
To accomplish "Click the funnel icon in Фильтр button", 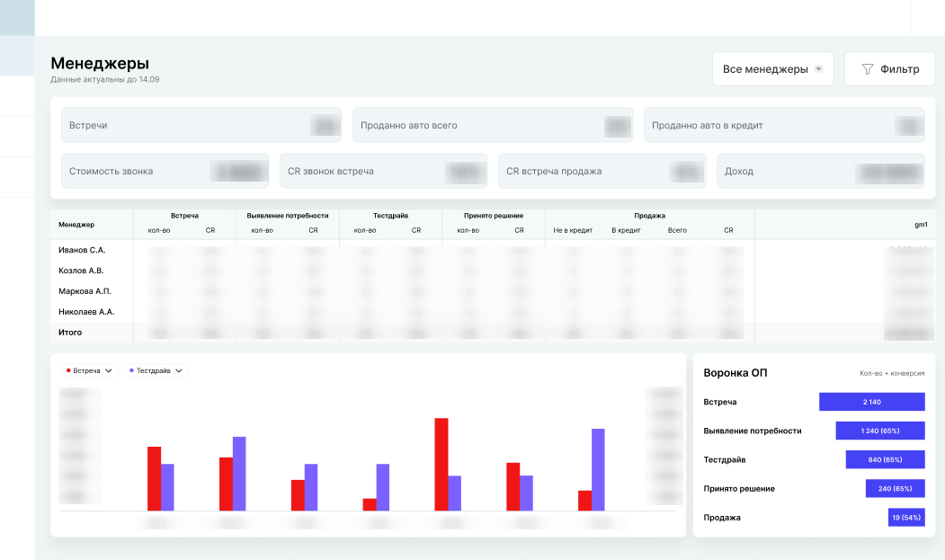I will click(868, 69).
